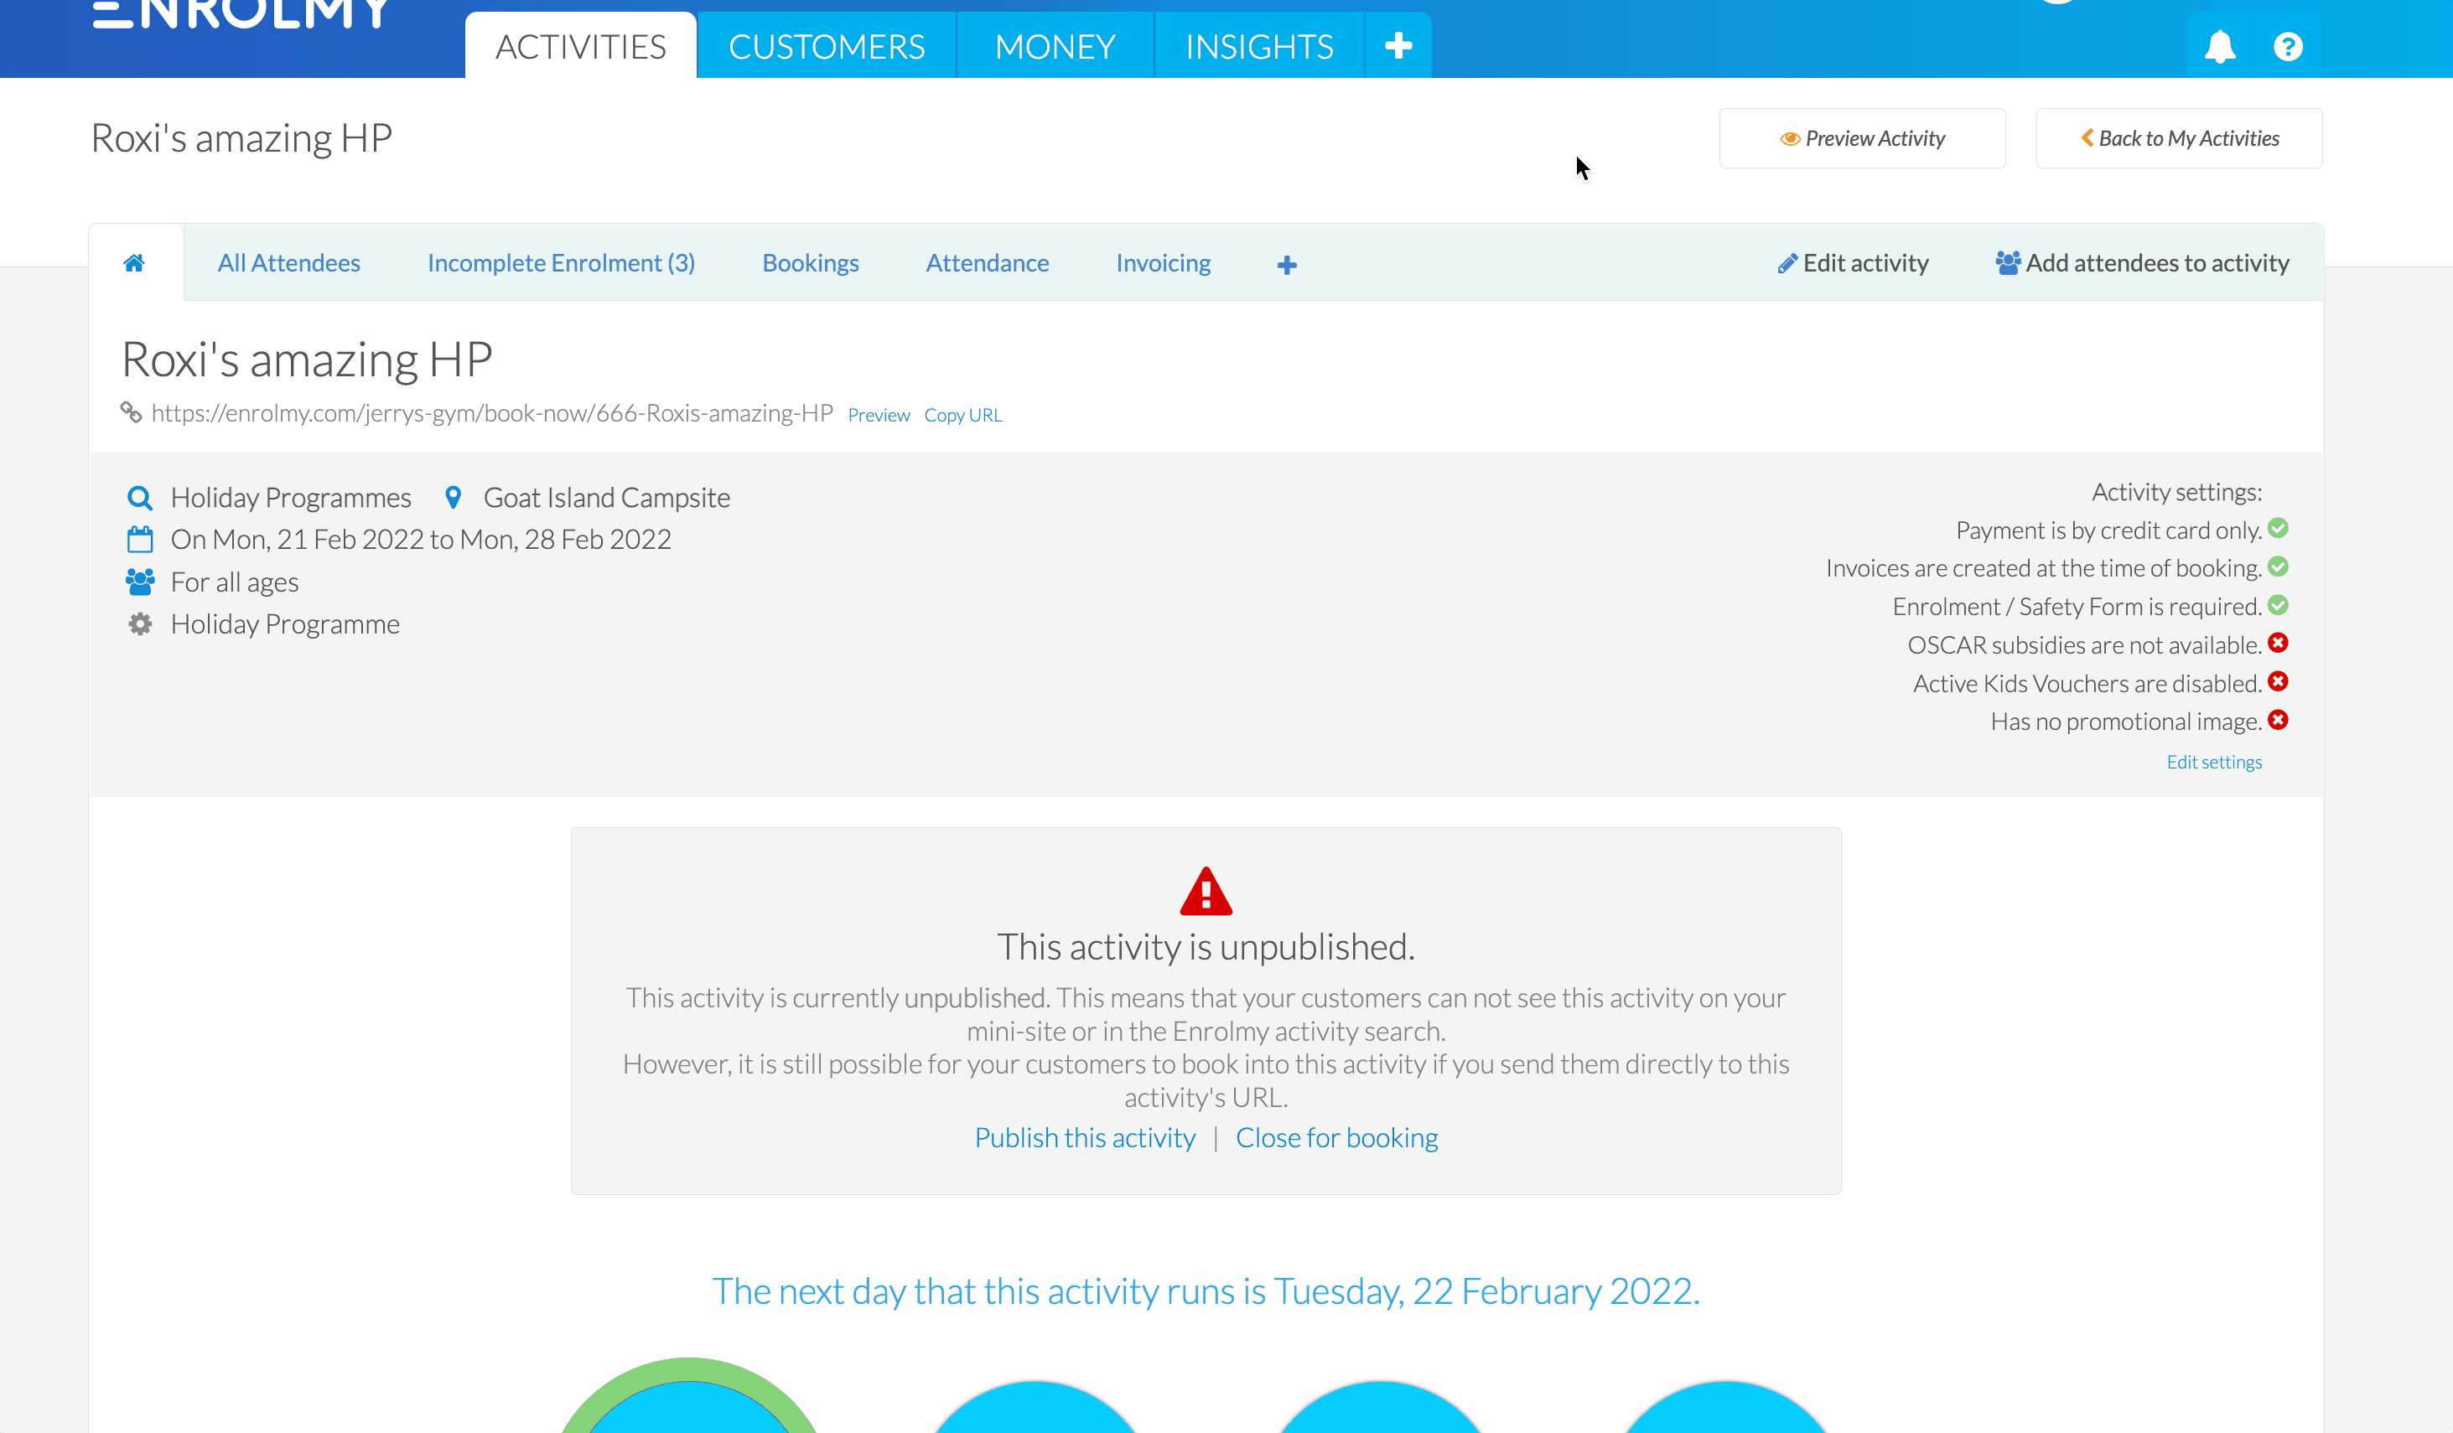Switch to the MONEY tab
Image resolution: width=2453 pixels, height=1433 pixels.
pos(1055,46)
